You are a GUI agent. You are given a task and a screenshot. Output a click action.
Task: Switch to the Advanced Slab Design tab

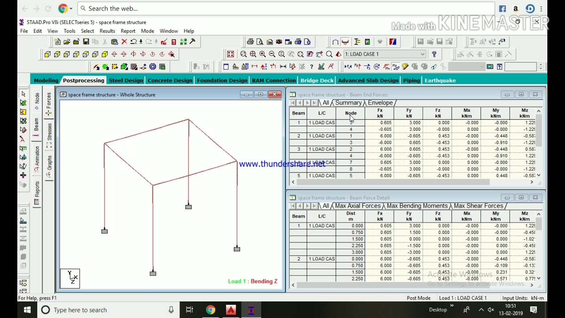pos(368,80)
